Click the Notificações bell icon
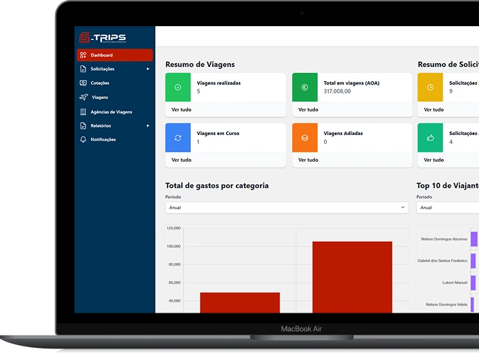The width and height of the screenshot is (479, 354). (x=83, y=140)
